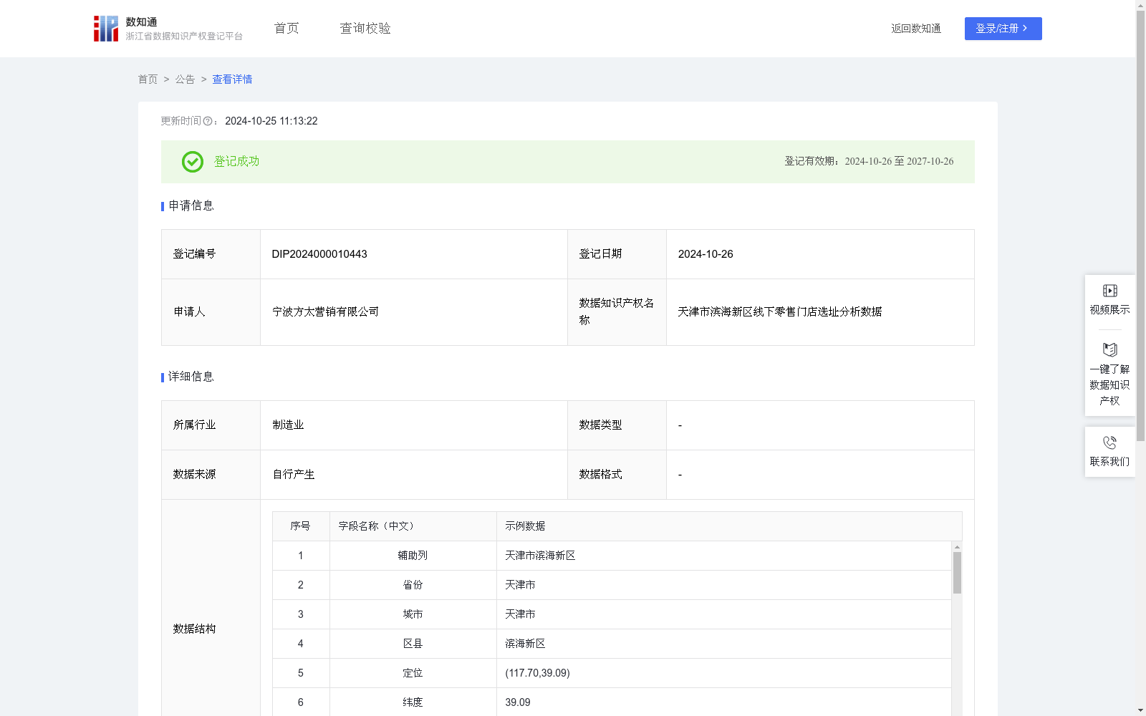This screenshot has width=1146, height=716.
Task: Click the question mark icon beside 更新时间
Action: (208, 122)
